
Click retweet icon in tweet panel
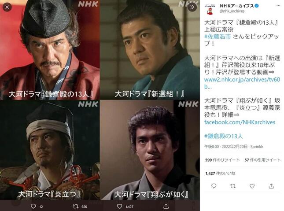[x=233, y=186]
